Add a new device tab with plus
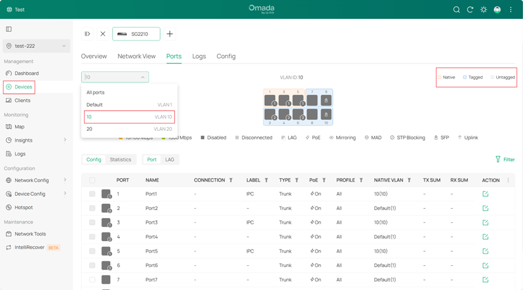 (170, 34)
